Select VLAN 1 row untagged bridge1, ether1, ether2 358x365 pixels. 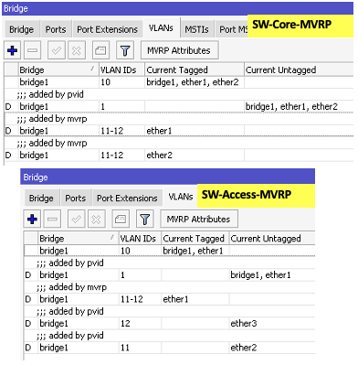(179, 106)
